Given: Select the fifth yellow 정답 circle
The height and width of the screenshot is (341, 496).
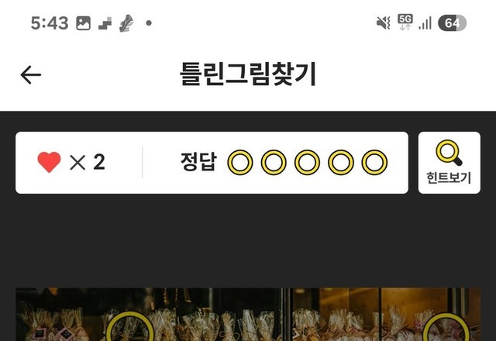Looking at the screenshot, I should tap(374, 162).
